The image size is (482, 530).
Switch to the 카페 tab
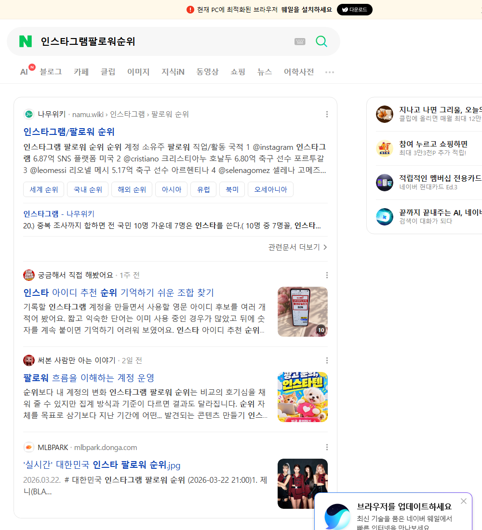[81, 72]
